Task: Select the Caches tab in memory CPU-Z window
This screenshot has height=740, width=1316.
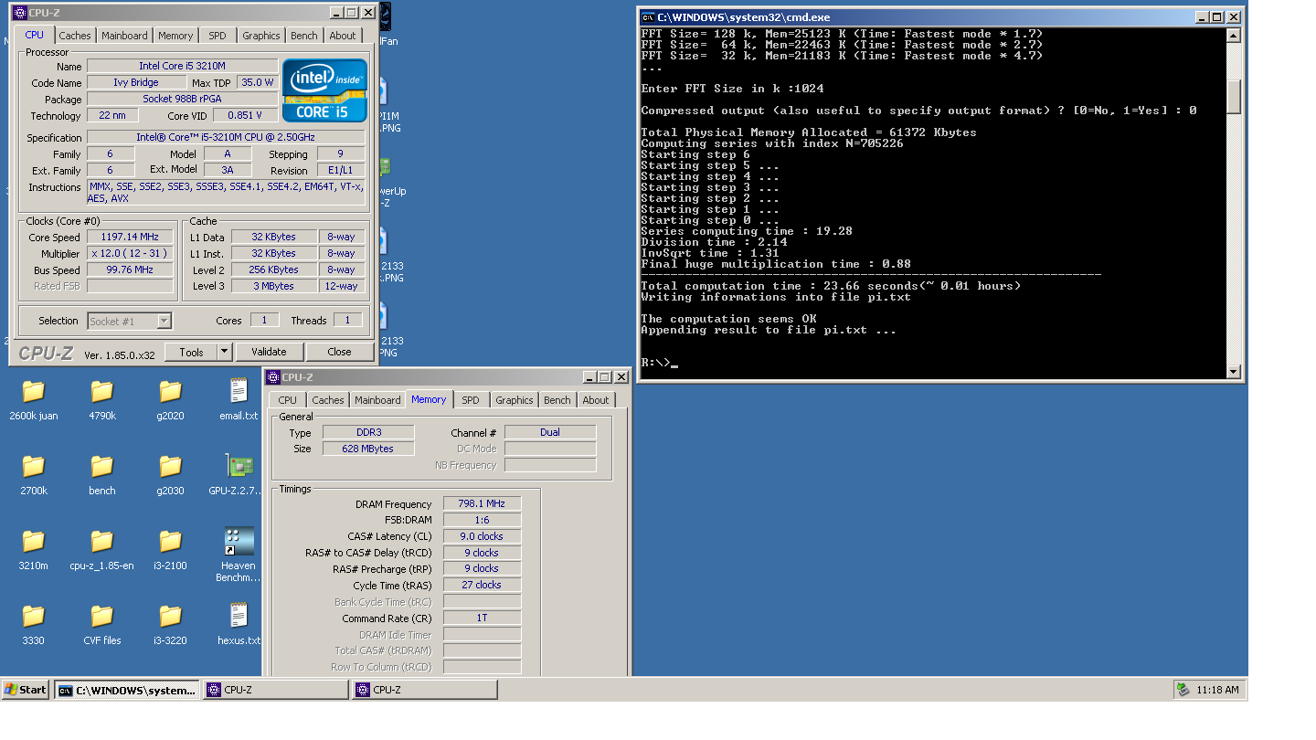Action: tap(328, 400)
